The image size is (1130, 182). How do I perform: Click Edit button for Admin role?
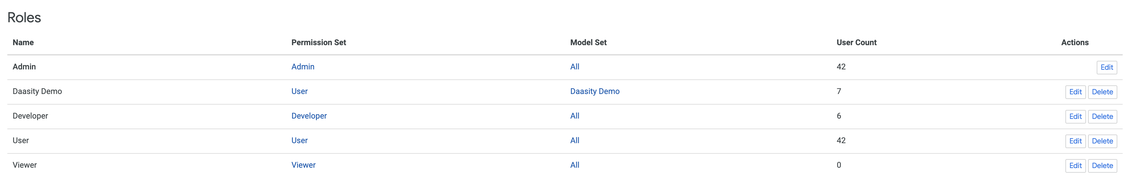(1106, 67)
